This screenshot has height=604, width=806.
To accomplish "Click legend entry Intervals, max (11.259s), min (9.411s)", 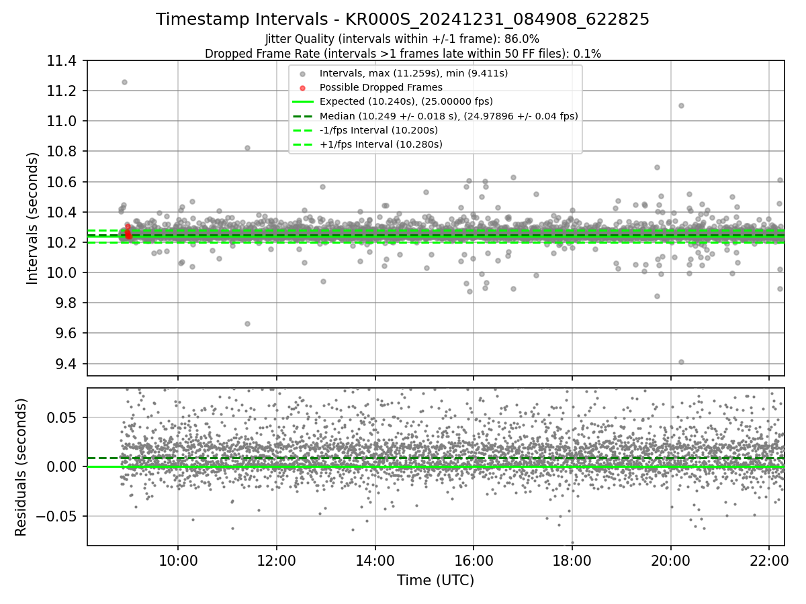I will tap(414, 73).
